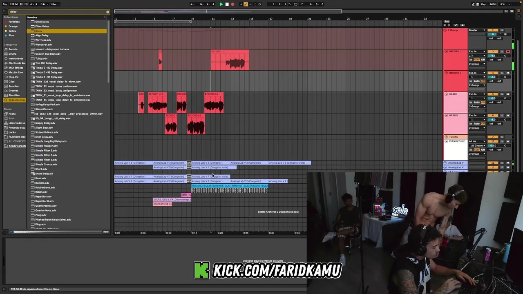Viewport: 523px width, 294px height.
Task: Enable the Follow playback icon
Action: click(x=192, y=4)
